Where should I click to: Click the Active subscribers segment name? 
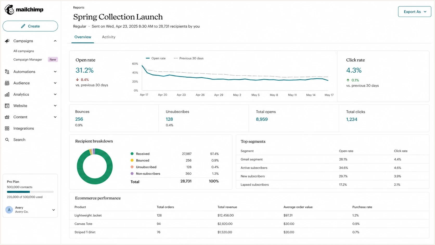click(x=254, y=168)
